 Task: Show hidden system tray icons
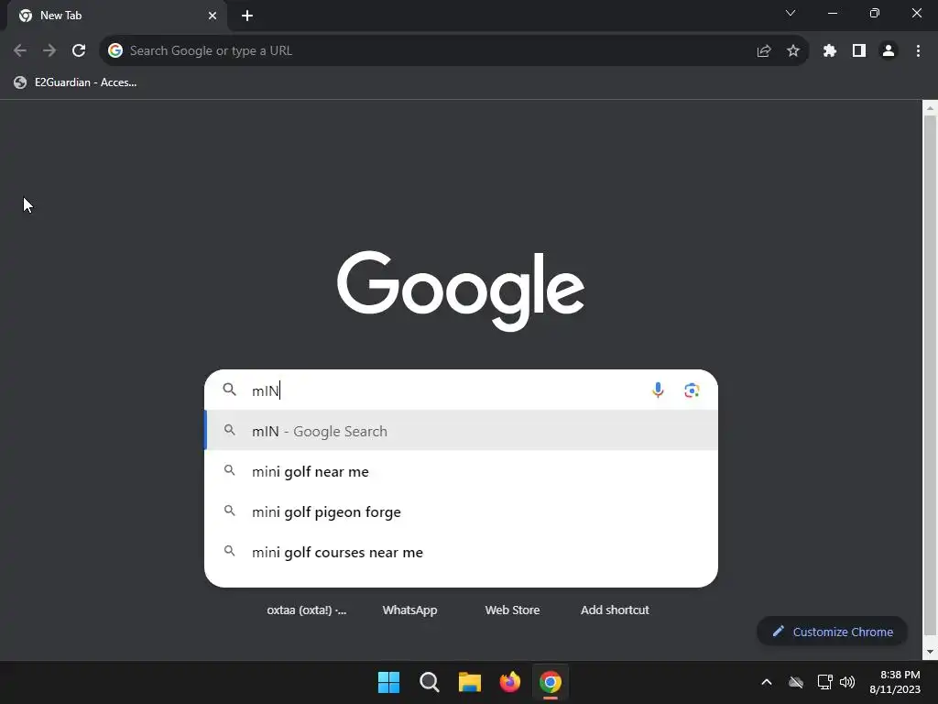pyautogui.click(x=767, y=682)
